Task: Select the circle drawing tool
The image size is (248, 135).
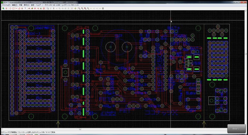Action: tap(10, 8)
